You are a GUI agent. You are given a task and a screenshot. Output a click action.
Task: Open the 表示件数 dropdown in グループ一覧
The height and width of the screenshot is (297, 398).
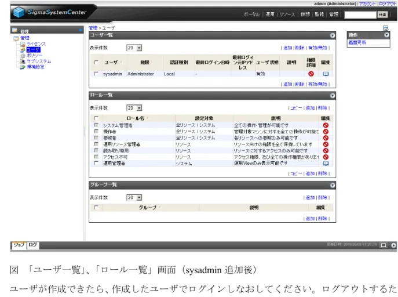click(x=134, y=197)
